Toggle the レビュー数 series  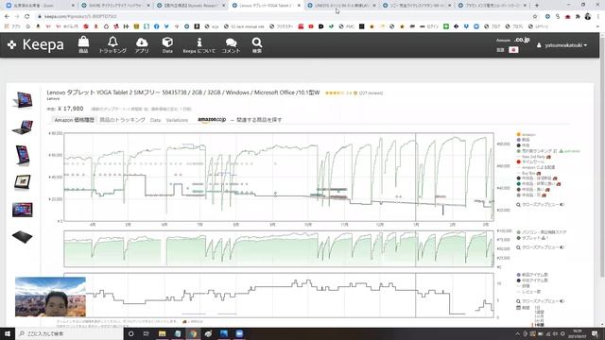528,292
